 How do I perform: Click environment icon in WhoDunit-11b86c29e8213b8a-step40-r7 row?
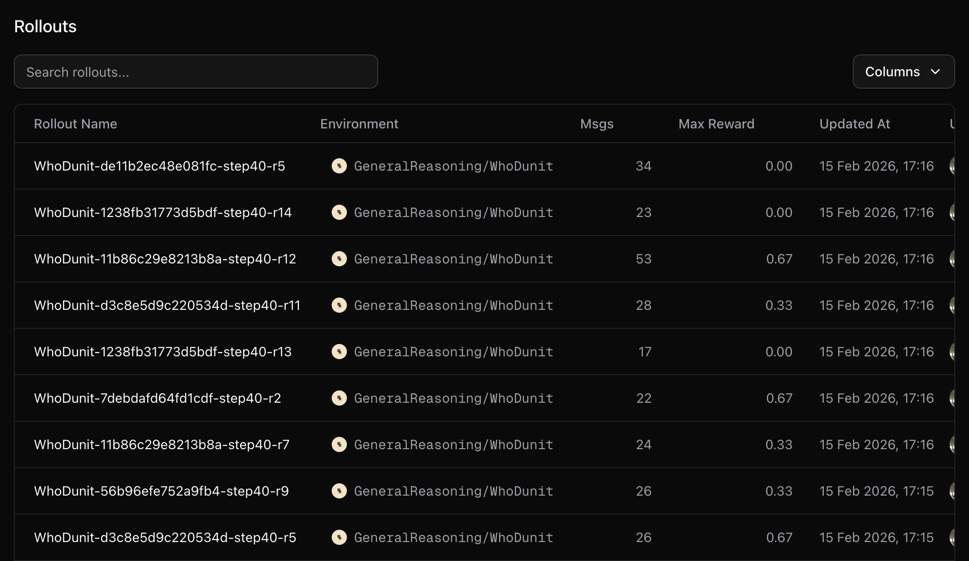(x=339, y=444)
